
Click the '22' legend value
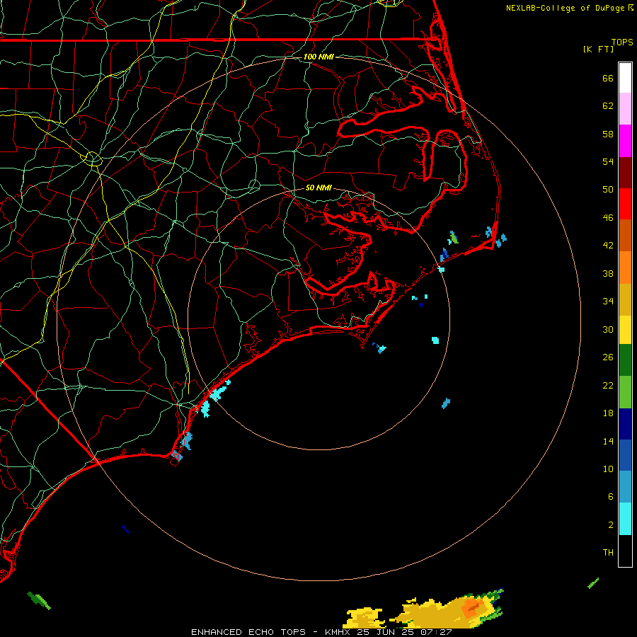[x=608, y=386]
